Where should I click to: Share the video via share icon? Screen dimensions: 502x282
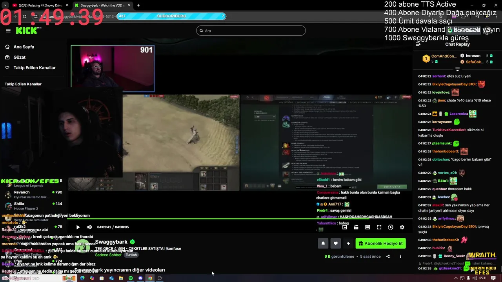pos(388,257)
